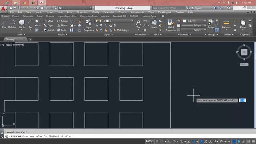Choose the Circle tool

pyautogui.click(x=22, y=24)
